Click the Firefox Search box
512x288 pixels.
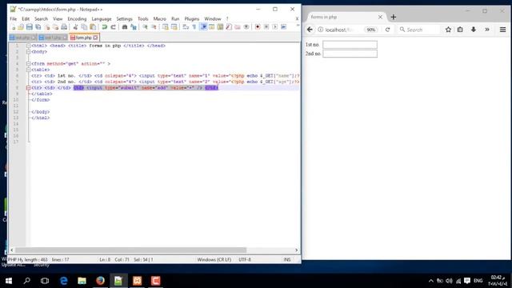click(x=419, y=30)
